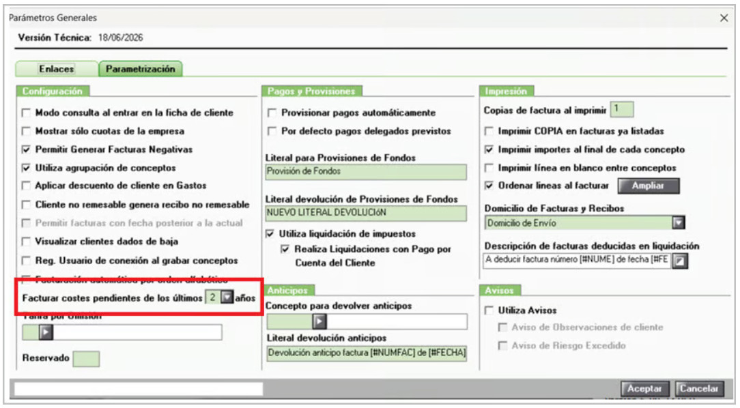
Task: Click the Avisos section header
Action: [499, 291]
